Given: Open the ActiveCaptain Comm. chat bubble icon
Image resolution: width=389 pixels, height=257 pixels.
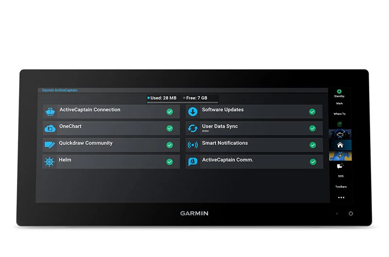Looking at the screenshot, I should pyautogui.click(x=193, y=162).
